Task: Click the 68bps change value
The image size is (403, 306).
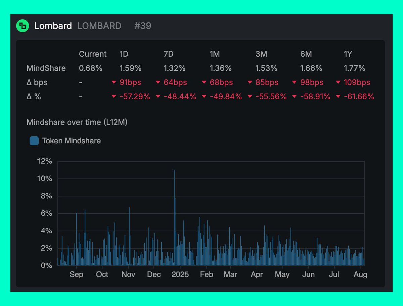Action: (x=221, y=83)
